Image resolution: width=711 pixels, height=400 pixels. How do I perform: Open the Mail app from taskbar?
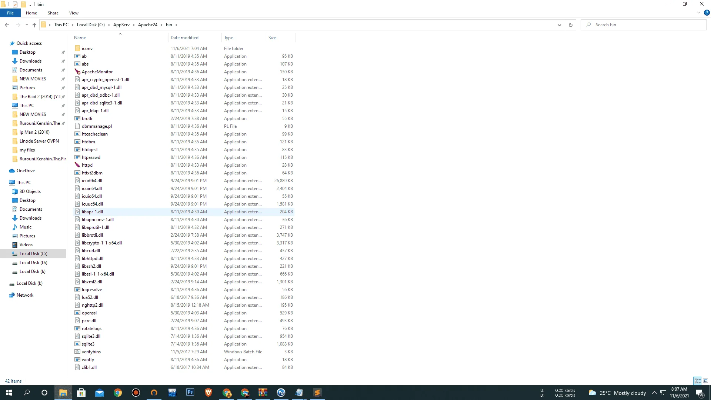pyautogui.click(x=100, y=393)
